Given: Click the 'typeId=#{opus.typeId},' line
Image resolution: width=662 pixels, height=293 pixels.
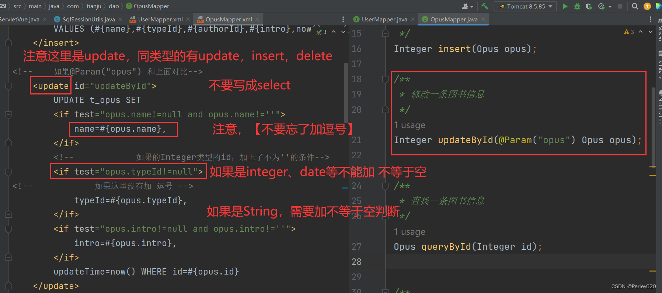Looking at the screenshot, I should tap(130, 200).
